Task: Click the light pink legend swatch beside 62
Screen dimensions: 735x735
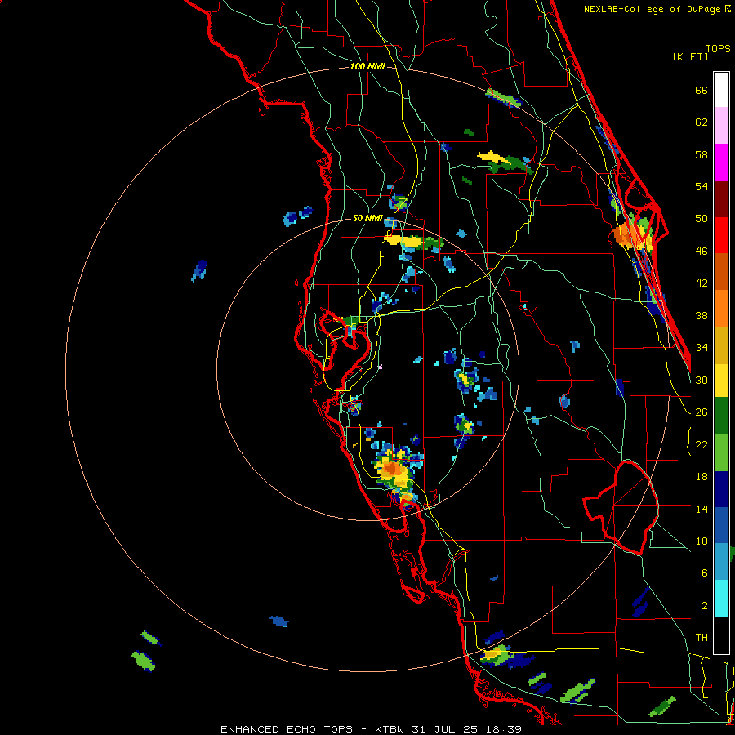Action: tap(721, 126)
